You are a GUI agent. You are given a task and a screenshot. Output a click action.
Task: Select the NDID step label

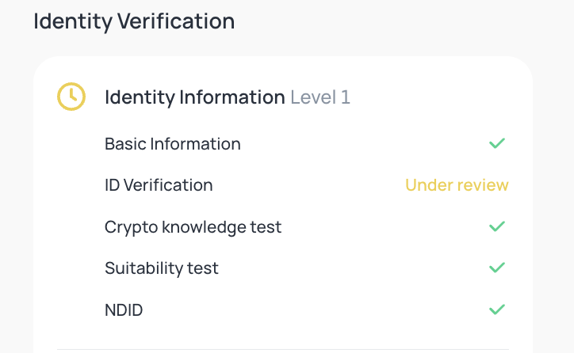coord(124,310)
